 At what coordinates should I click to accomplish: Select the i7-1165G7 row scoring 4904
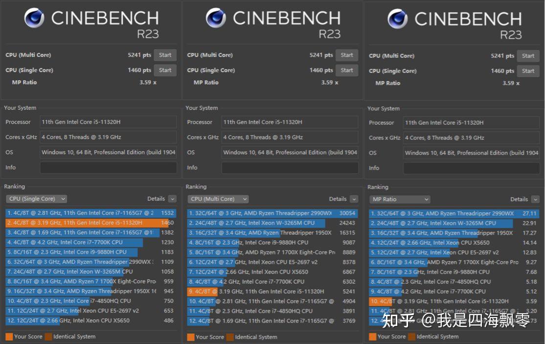(272, 301)
